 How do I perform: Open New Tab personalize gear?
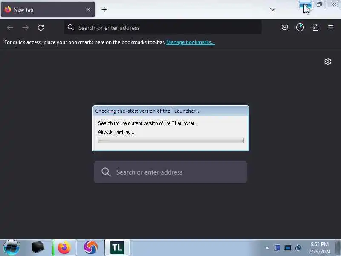click(328, 61)
